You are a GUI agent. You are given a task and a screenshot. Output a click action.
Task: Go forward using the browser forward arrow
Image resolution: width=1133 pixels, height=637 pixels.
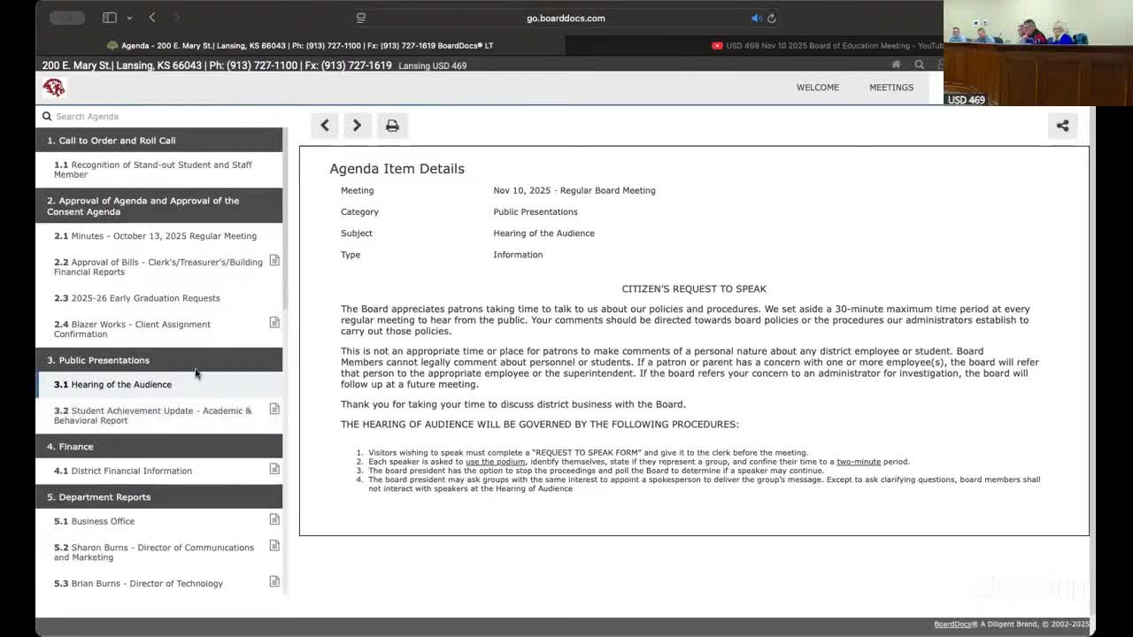point(177,18)
